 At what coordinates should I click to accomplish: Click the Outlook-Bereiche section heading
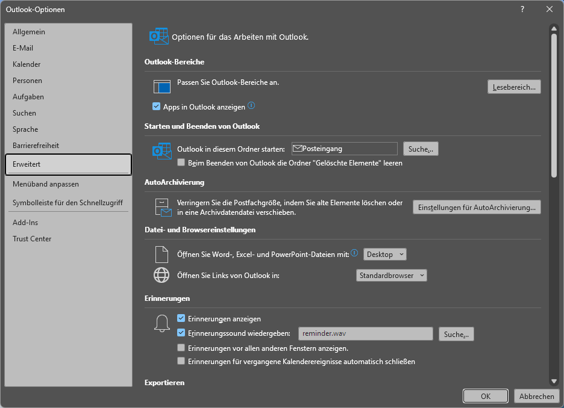[x=175, y=62]
